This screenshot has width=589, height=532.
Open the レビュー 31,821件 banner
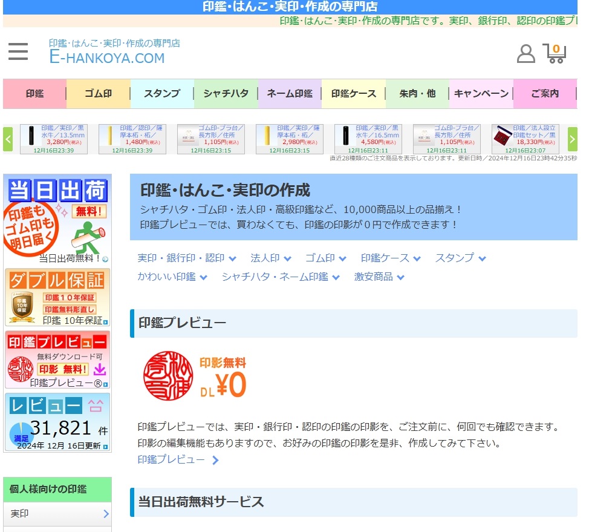point(57,422)
